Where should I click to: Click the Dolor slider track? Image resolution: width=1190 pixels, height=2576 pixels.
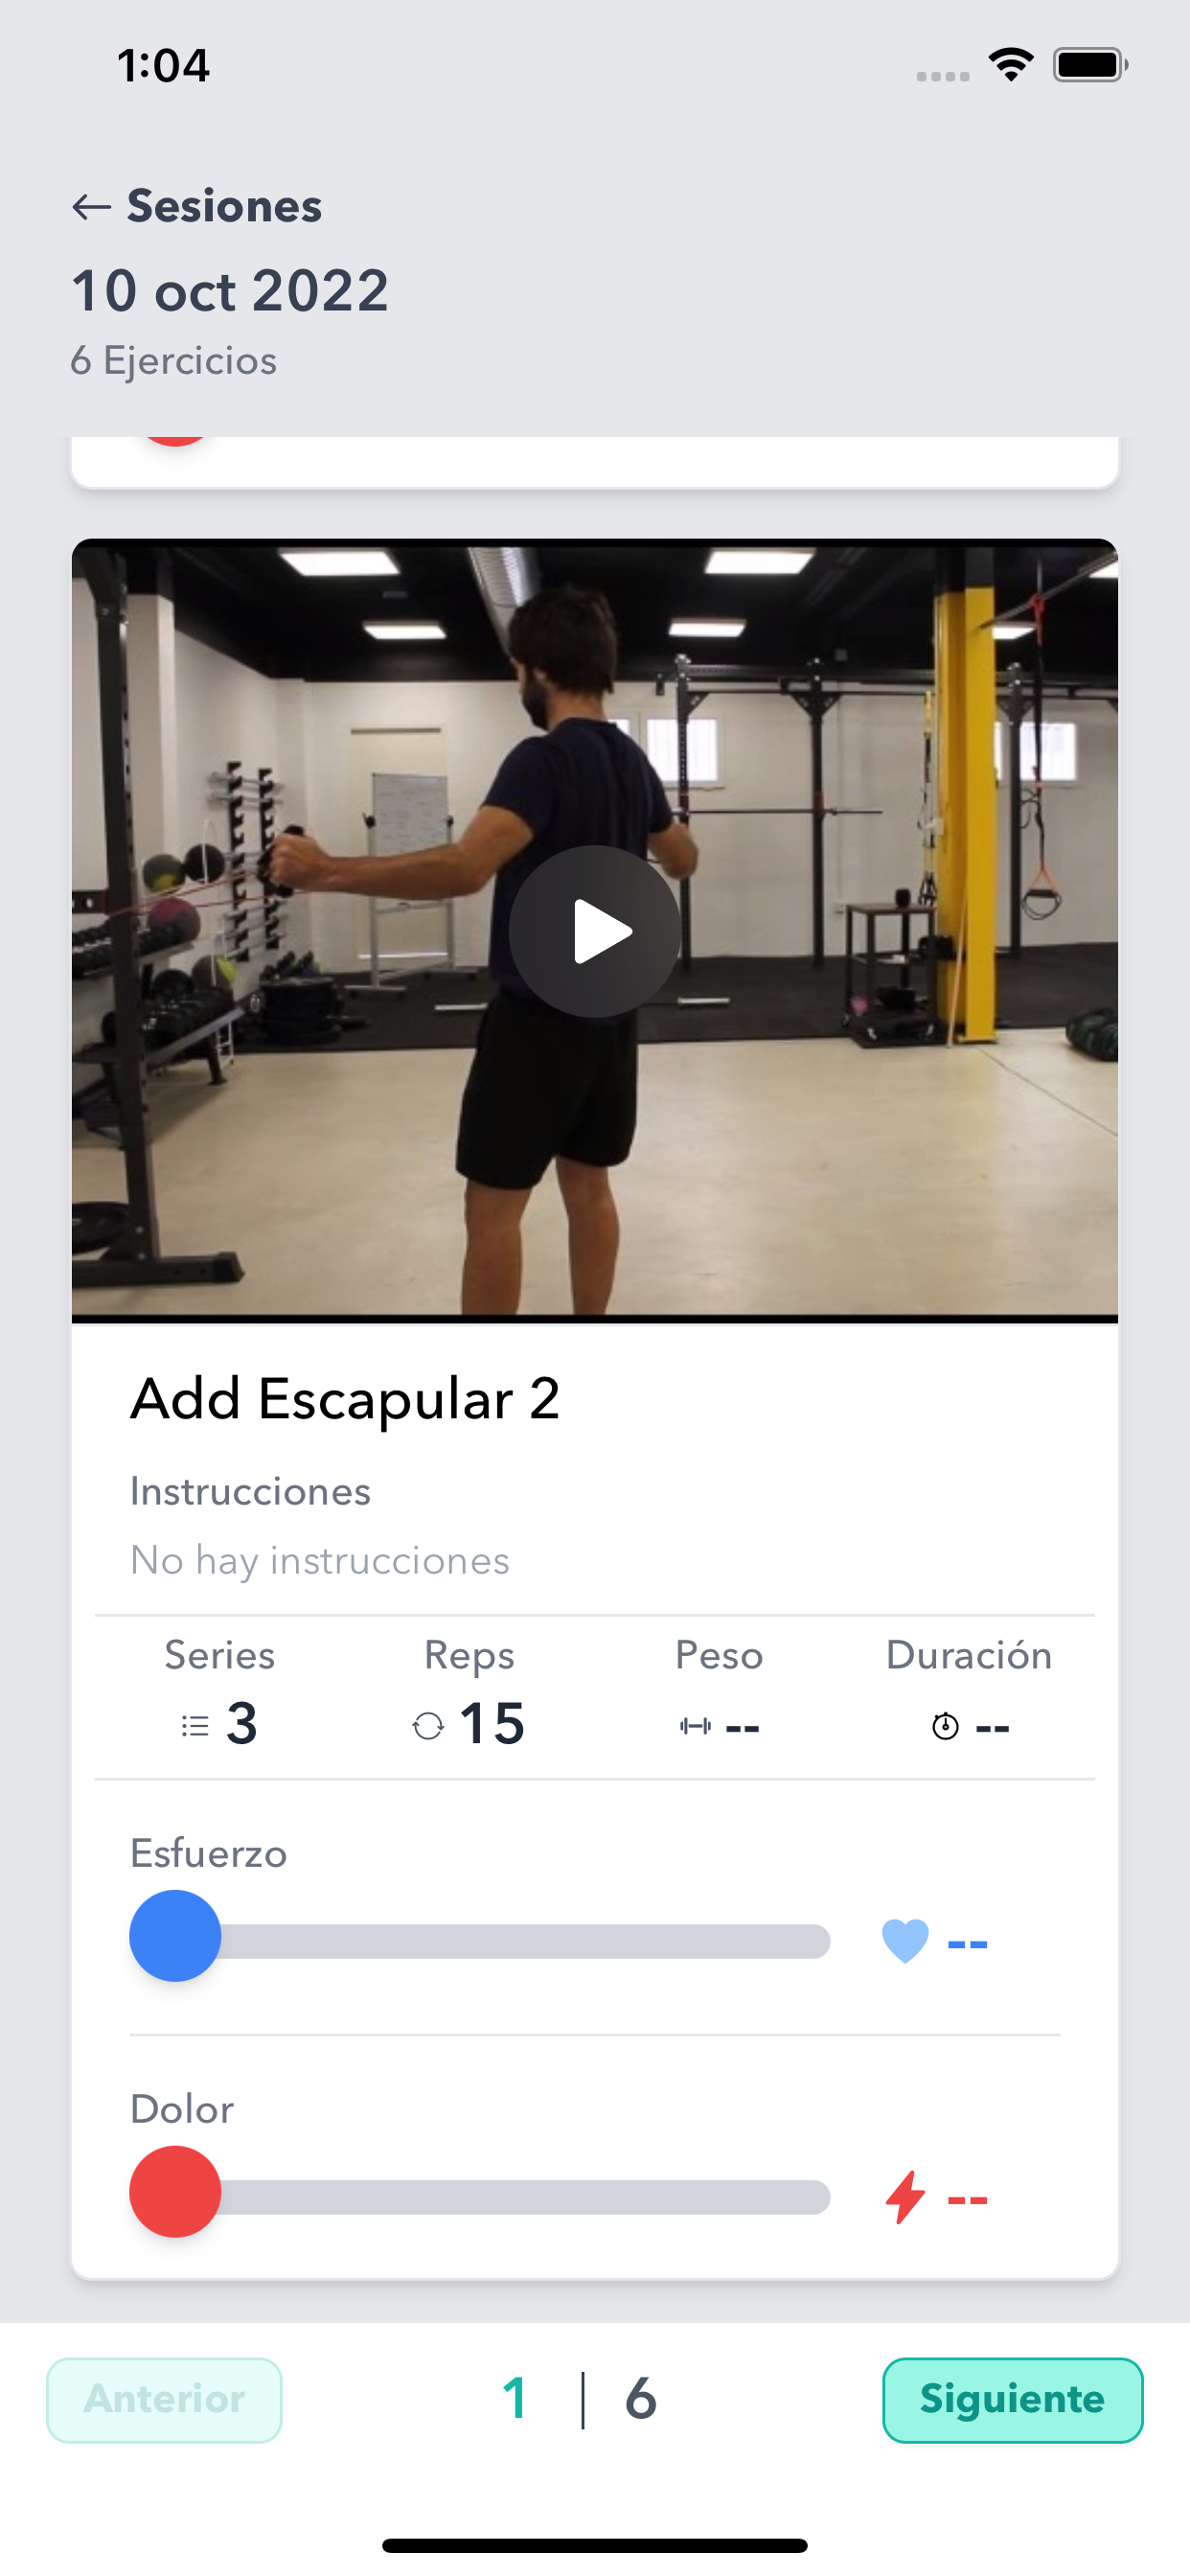pos(480,2197)
